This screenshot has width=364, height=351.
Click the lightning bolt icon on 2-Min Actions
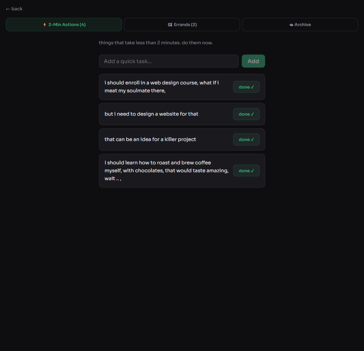click(44, 24)
